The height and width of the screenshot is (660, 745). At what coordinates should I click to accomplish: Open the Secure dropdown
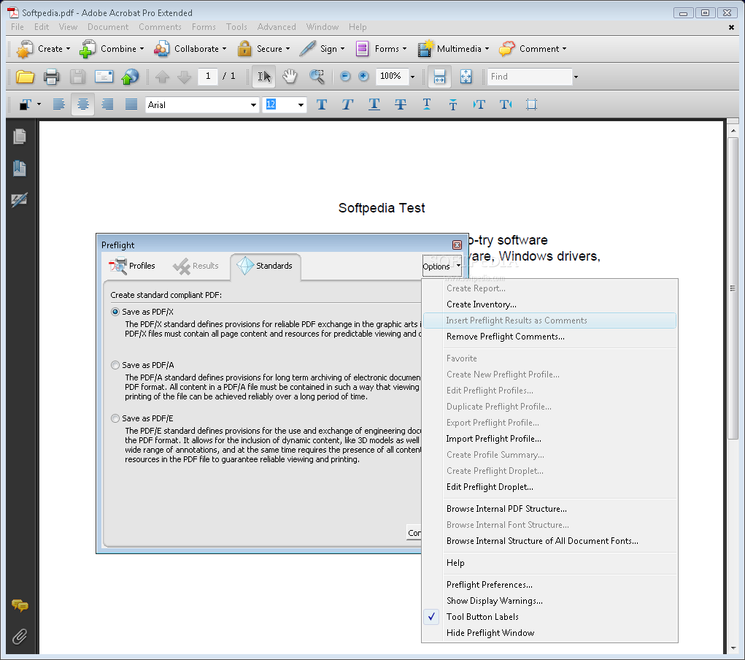[263, 49]
